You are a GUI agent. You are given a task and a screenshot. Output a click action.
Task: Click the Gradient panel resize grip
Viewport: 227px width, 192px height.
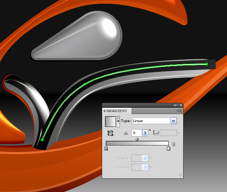[x=180, y=175]
